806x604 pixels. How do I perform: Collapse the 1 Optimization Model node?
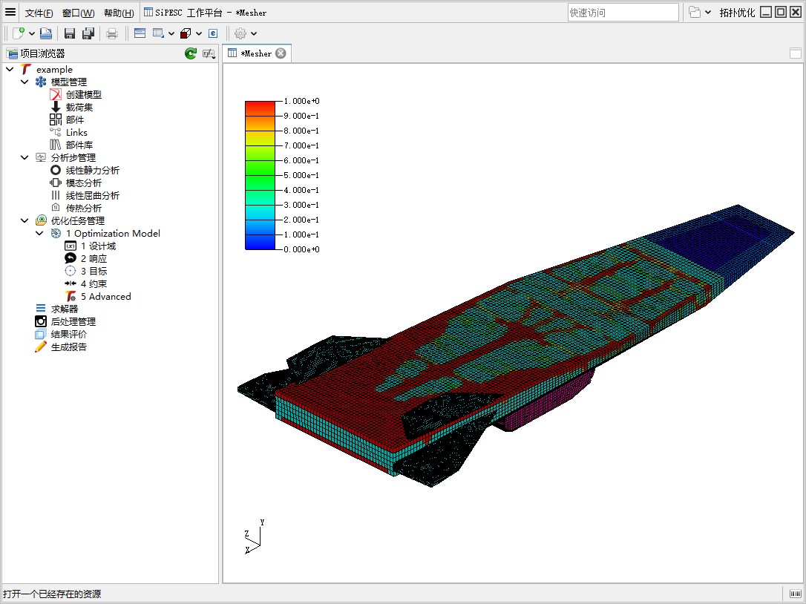(39, 233)
